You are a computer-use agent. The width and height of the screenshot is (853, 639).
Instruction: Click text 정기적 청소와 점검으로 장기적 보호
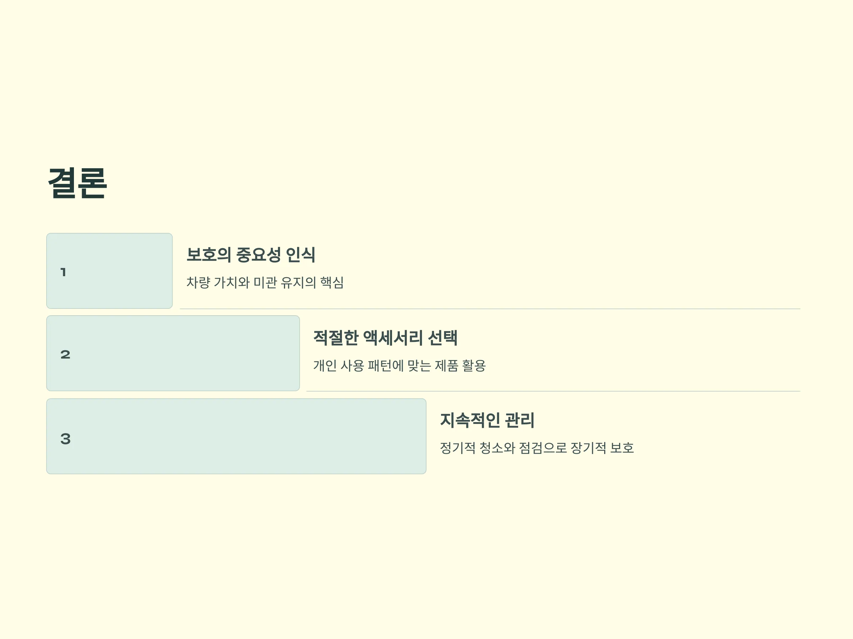point(537,448)
